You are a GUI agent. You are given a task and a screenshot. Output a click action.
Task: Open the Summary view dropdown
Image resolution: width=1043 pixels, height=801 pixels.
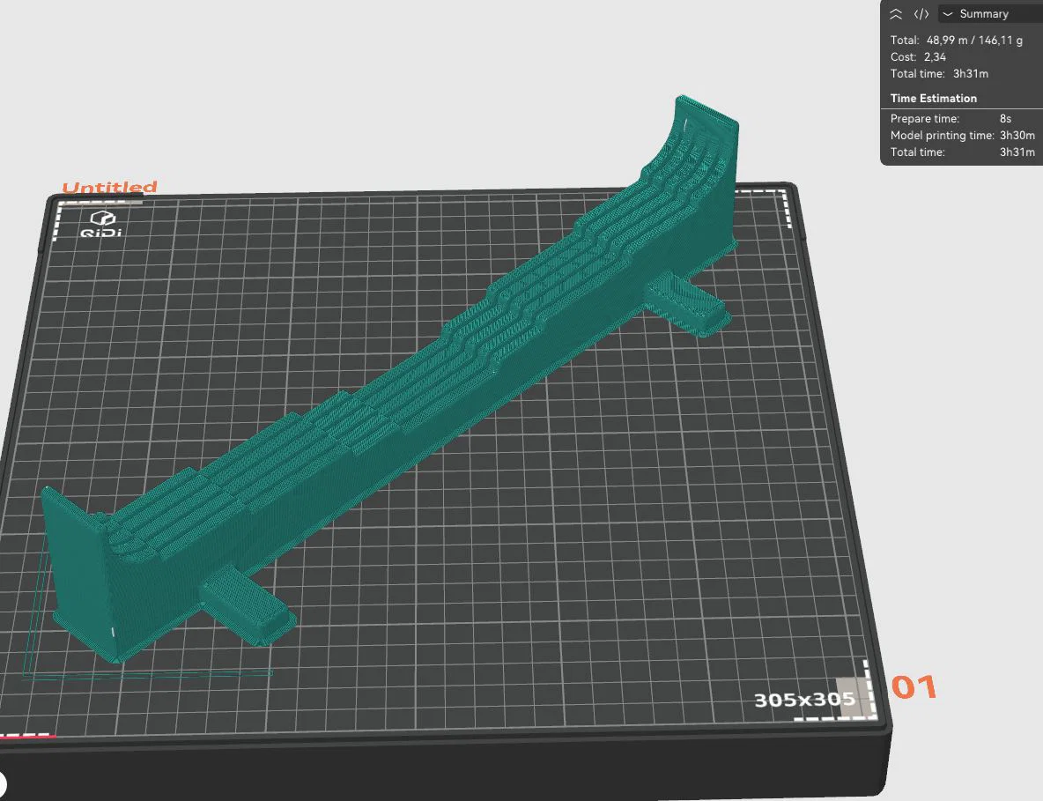coord(990,14)
